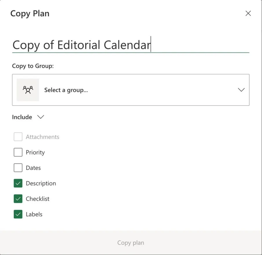This screenshot has width=262, height=255.
Task: Select the Priority option label text
Action: [35, 152]
